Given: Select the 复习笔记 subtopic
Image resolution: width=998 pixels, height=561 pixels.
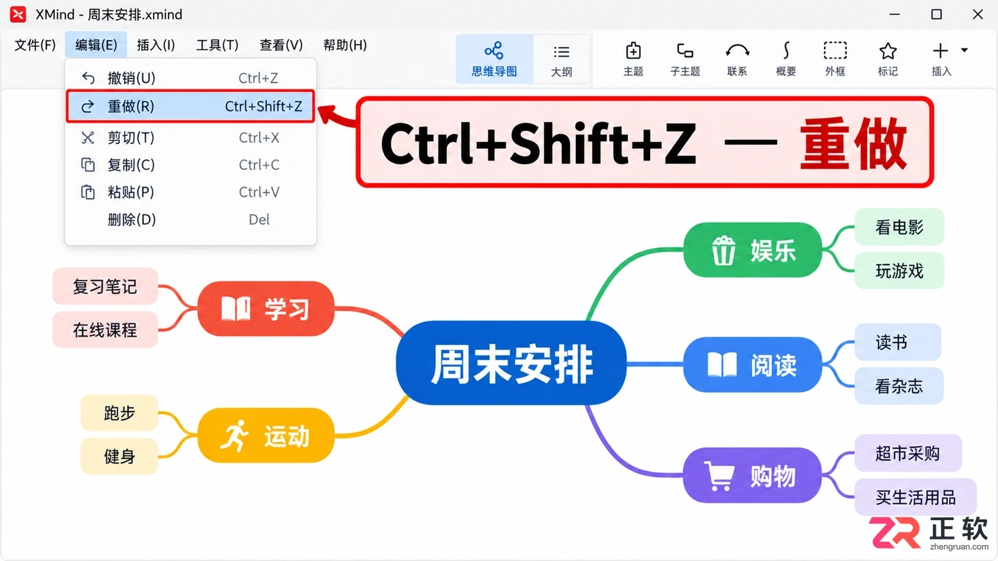Looking at the screenshot, I should (105, 286).
